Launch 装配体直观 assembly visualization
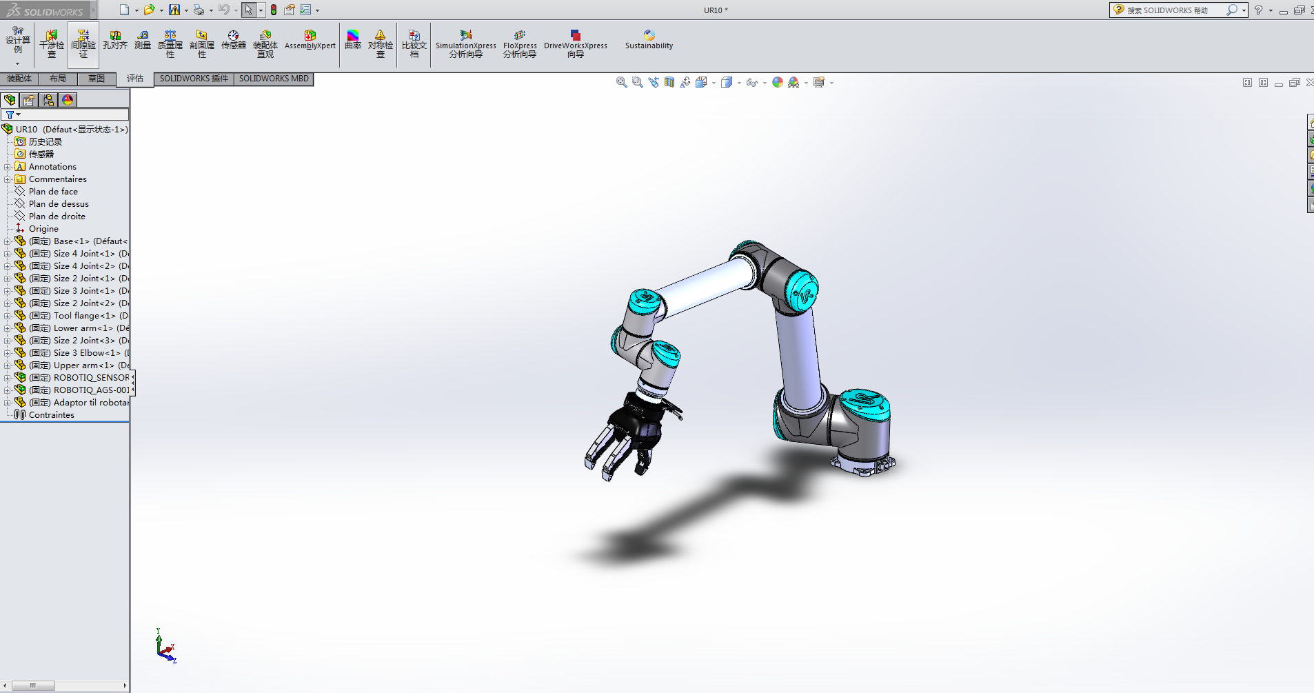Screen dimensions: 1314x693 tap(265, 43)
